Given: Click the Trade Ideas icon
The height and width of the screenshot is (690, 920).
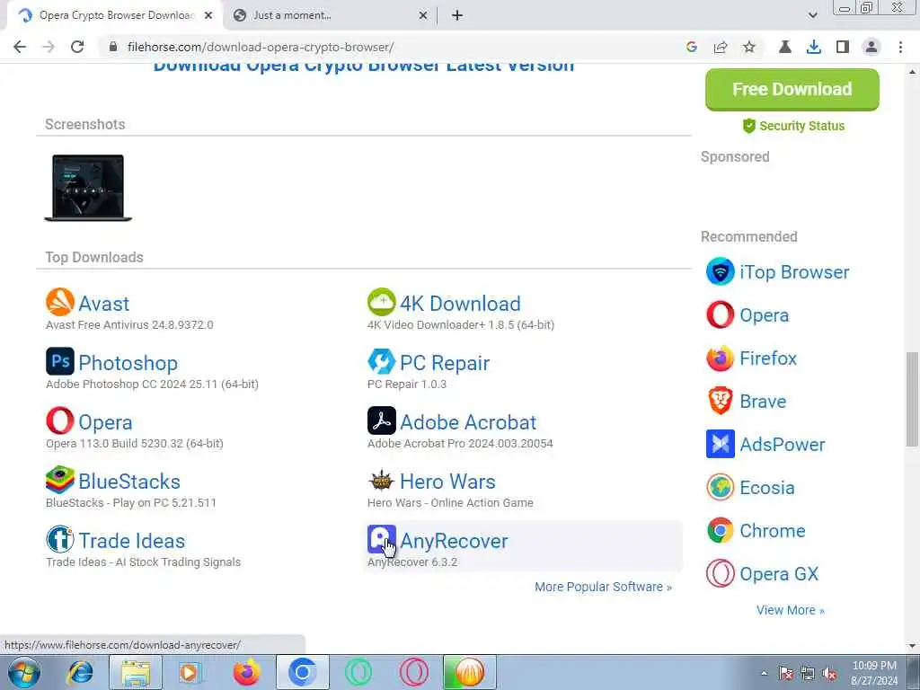Looking at the screenshot, I should click(60, 539).
